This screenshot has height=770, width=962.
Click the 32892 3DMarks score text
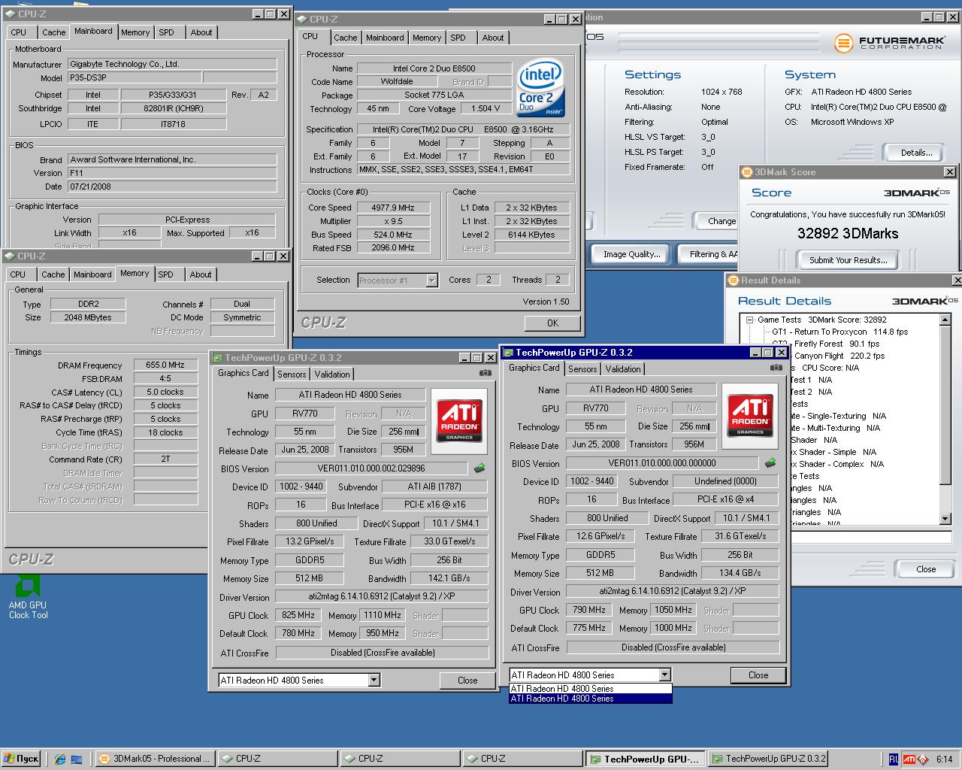848,234
